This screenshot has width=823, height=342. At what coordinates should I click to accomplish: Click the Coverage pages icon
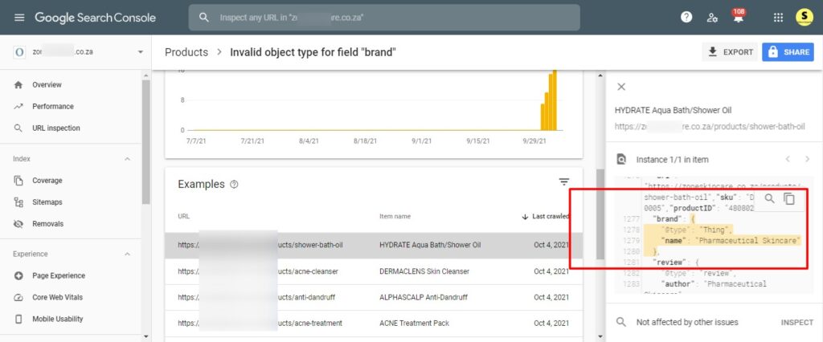pos(18,181)
